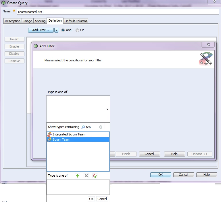Click the grey X remove type icon

[86, 176]
